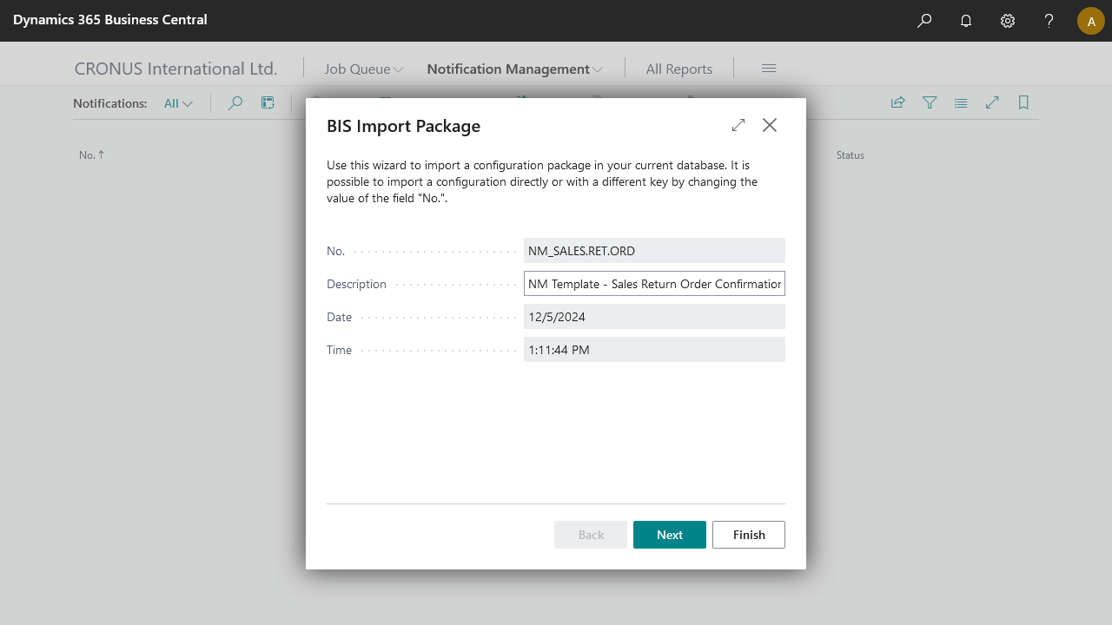This screenshot has height=625, width=1112.
Task: Expand the dialog to full size
Action: [x=738, y=125]
